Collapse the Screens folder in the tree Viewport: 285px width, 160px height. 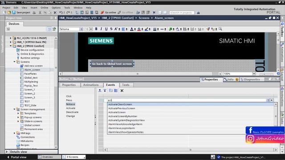pyautogui.click(x=14, y=62)
